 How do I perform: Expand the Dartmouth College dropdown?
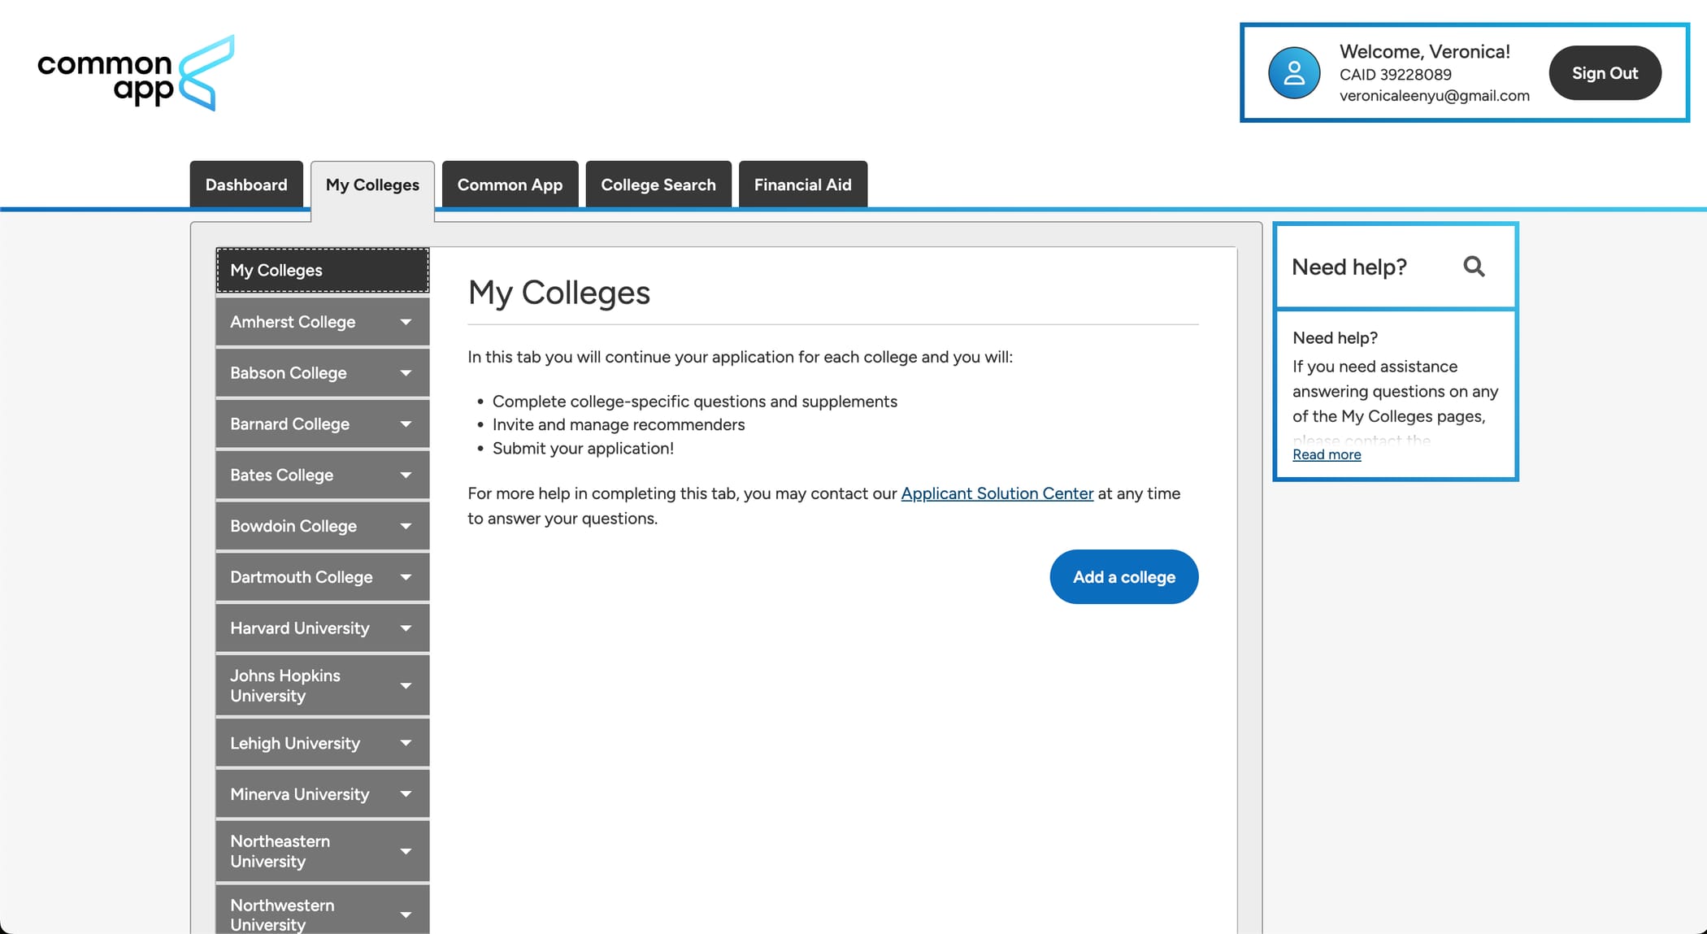406,576
